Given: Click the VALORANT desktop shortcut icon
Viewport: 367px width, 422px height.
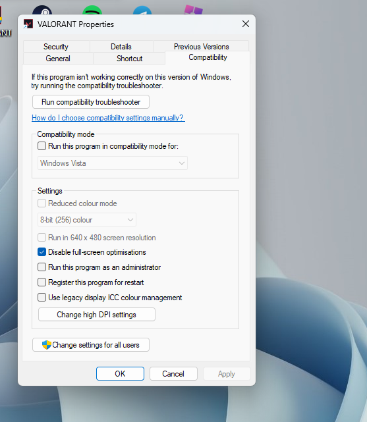Looking at the screenshot, I should coord(1,15).
